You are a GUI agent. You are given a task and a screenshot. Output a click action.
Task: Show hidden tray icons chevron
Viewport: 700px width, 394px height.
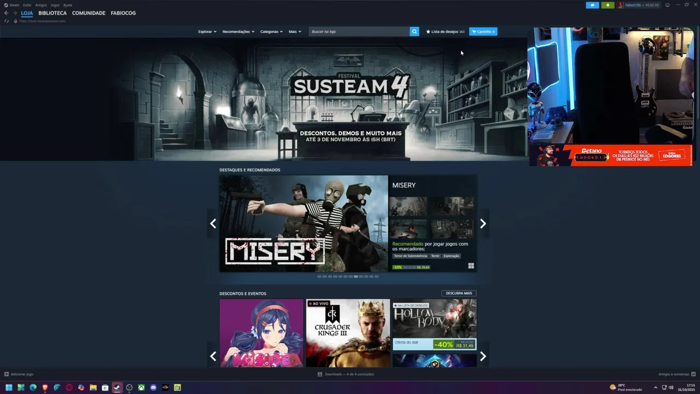point(656,387)
